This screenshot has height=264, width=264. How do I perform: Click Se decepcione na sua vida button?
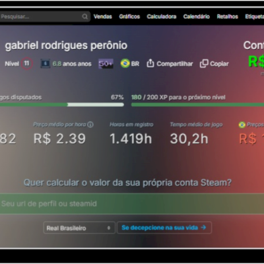(164, 228)
